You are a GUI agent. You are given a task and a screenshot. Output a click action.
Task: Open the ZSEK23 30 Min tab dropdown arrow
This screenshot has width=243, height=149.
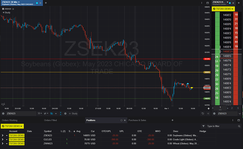click(19, 2)
